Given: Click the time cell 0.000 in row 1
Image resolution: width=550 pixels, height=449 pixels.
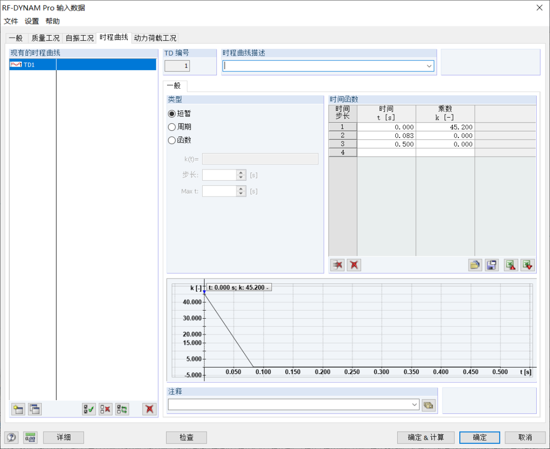Looking at the screenshot, I should (x=386, y=127).
